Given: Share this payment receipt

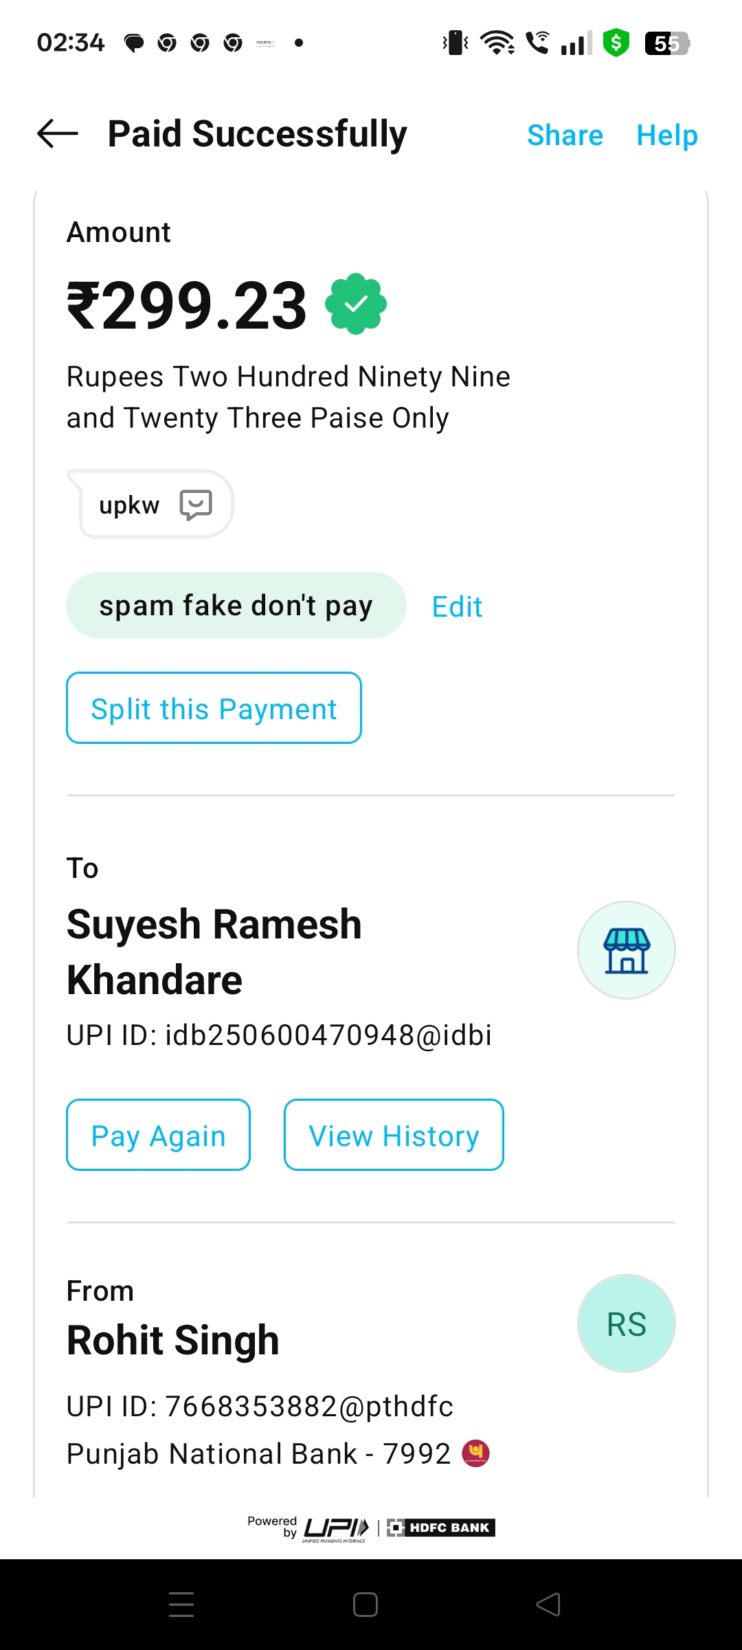Looking at the screenshot, I should click(x=565, y=135).
